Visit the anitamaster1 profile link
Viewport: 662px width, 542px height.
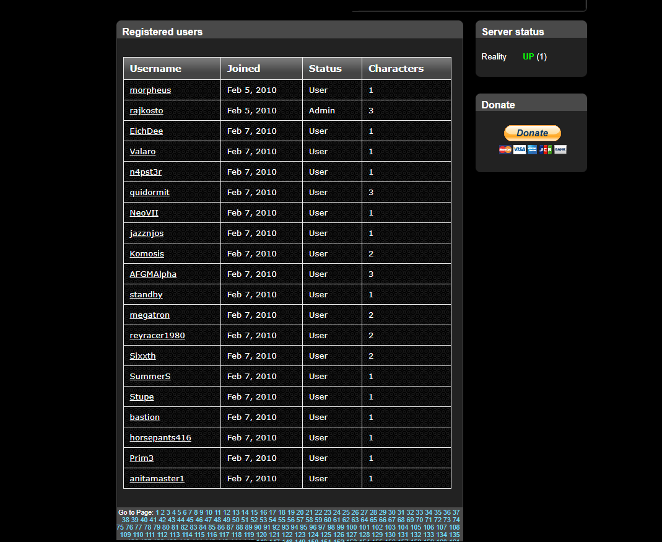tap(157, 478)
